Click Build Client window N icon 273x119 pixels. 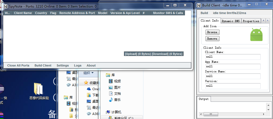click(x=199, y=5)
